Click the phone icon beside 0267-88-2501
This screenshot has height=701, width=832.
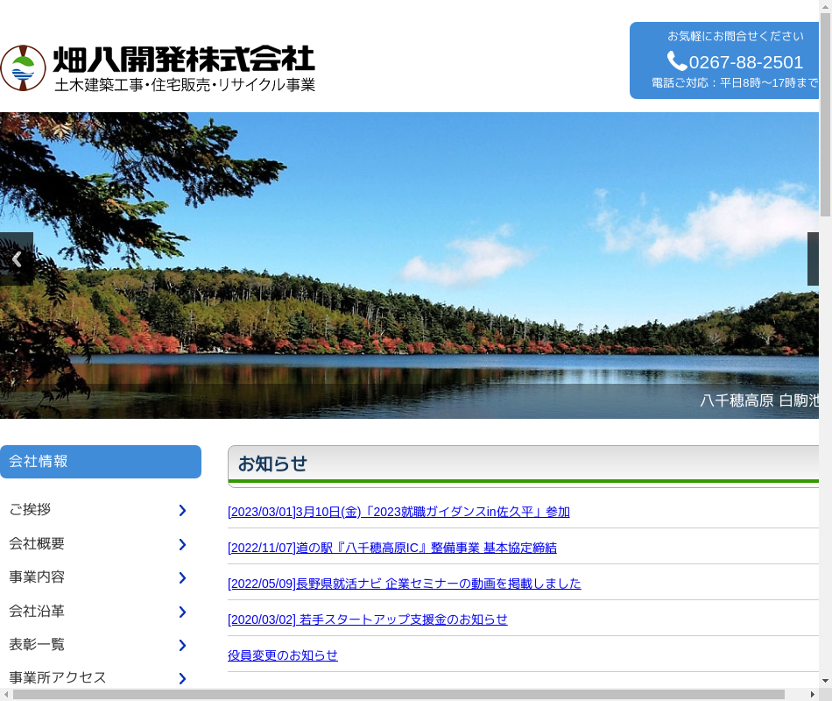coord(677,61)
